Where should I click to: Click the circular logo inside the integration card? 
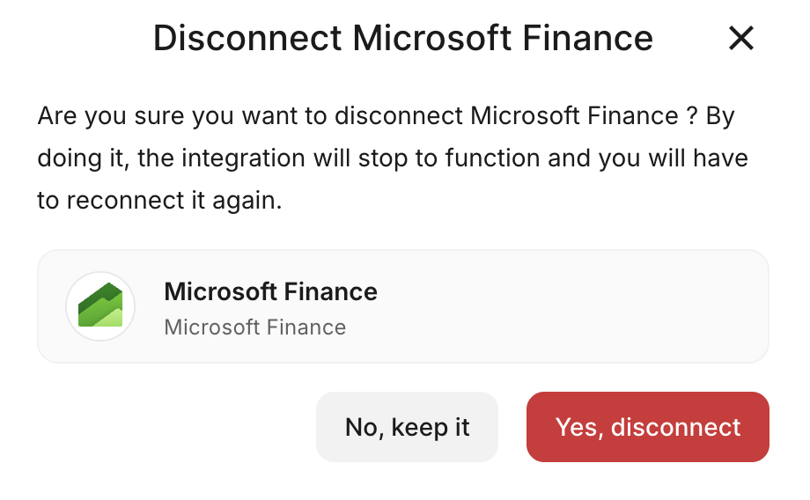pyautogui.click(x=100, y=305)
